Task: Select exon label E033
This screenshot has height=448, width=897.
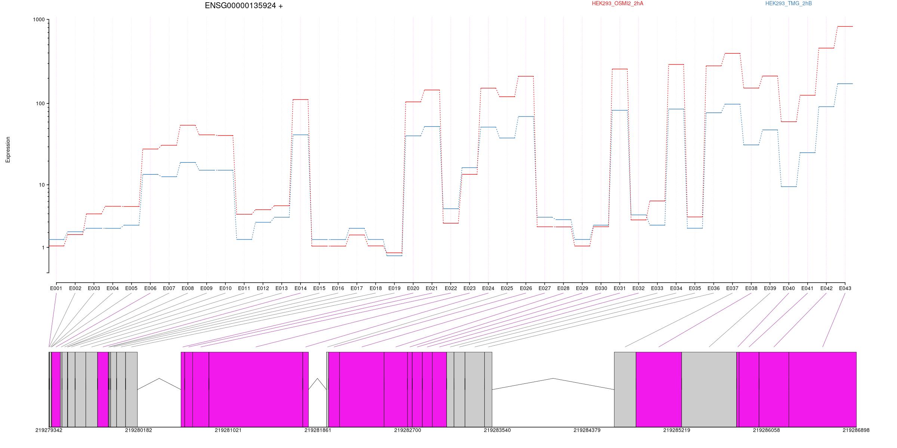Action: (657, 288)
